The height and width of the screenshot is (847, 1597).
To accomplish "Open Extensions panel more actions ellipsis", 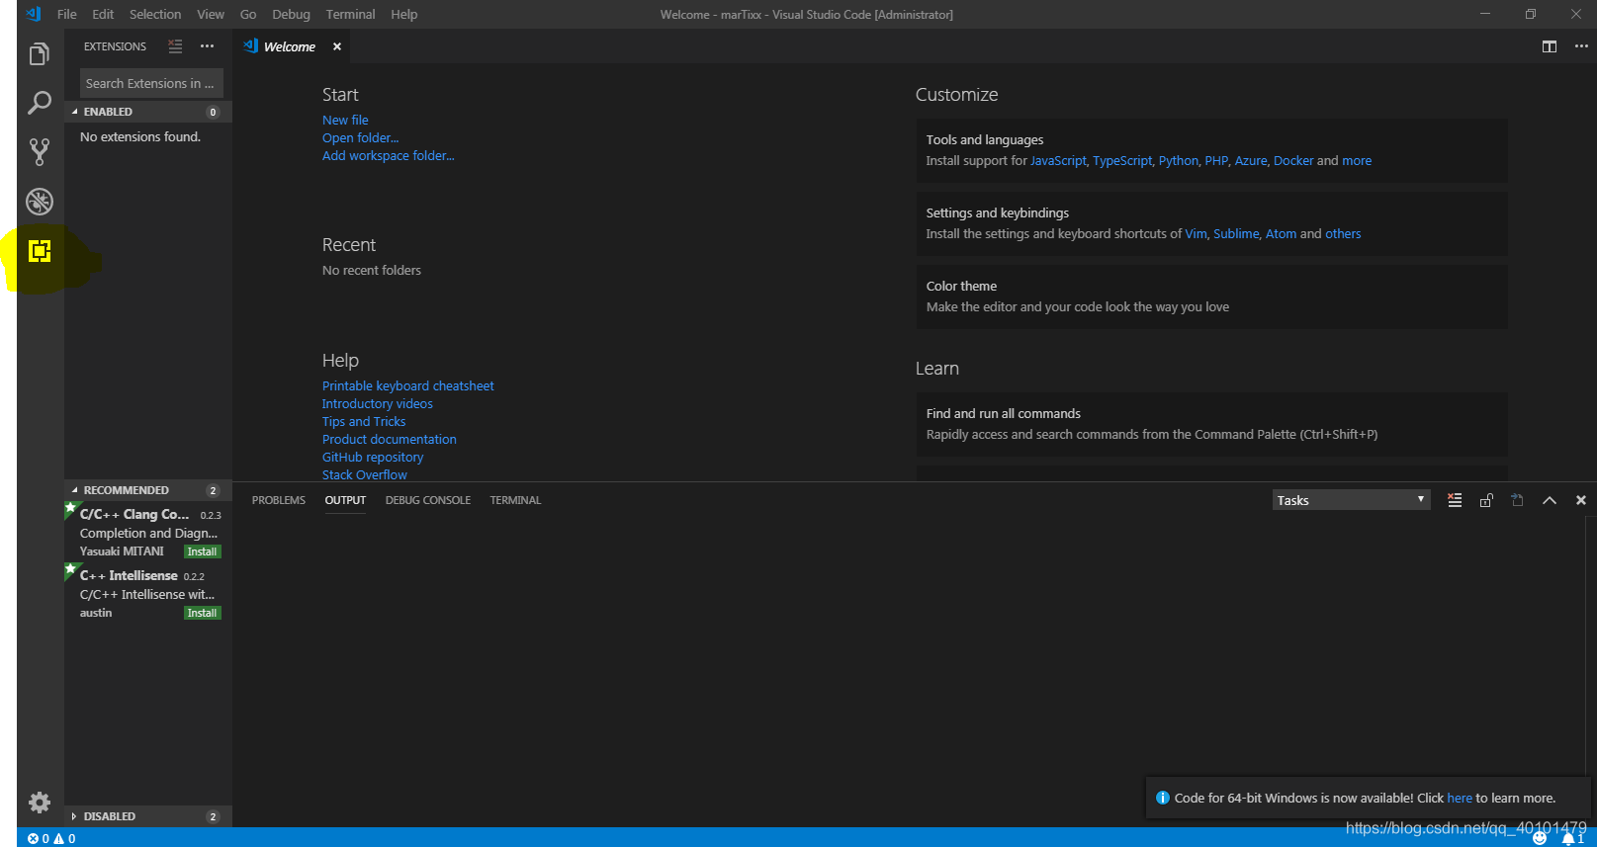I will (x=207, y=46).
